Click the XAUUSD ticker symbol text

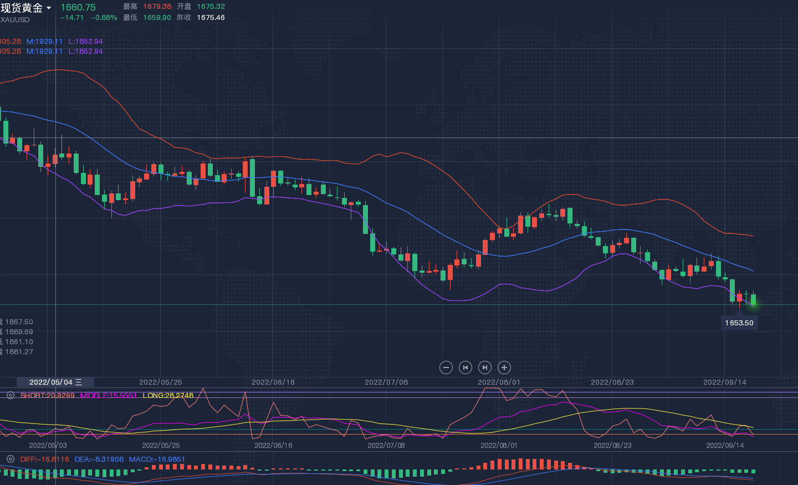click(15, 20)
